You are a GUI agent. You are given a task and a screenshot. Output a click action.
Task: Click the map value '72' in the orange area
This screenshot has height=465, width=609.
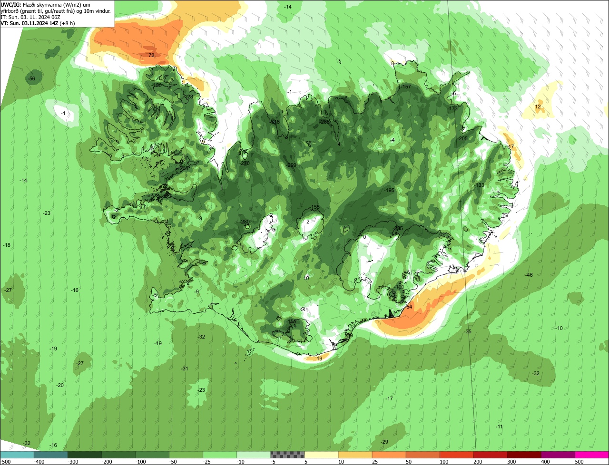point(151,56)
